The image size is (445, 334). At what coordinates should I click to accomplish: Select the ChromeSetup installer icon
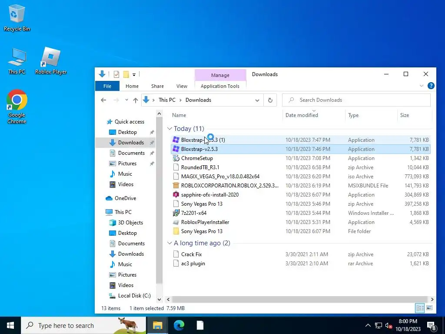coord(176,158)
